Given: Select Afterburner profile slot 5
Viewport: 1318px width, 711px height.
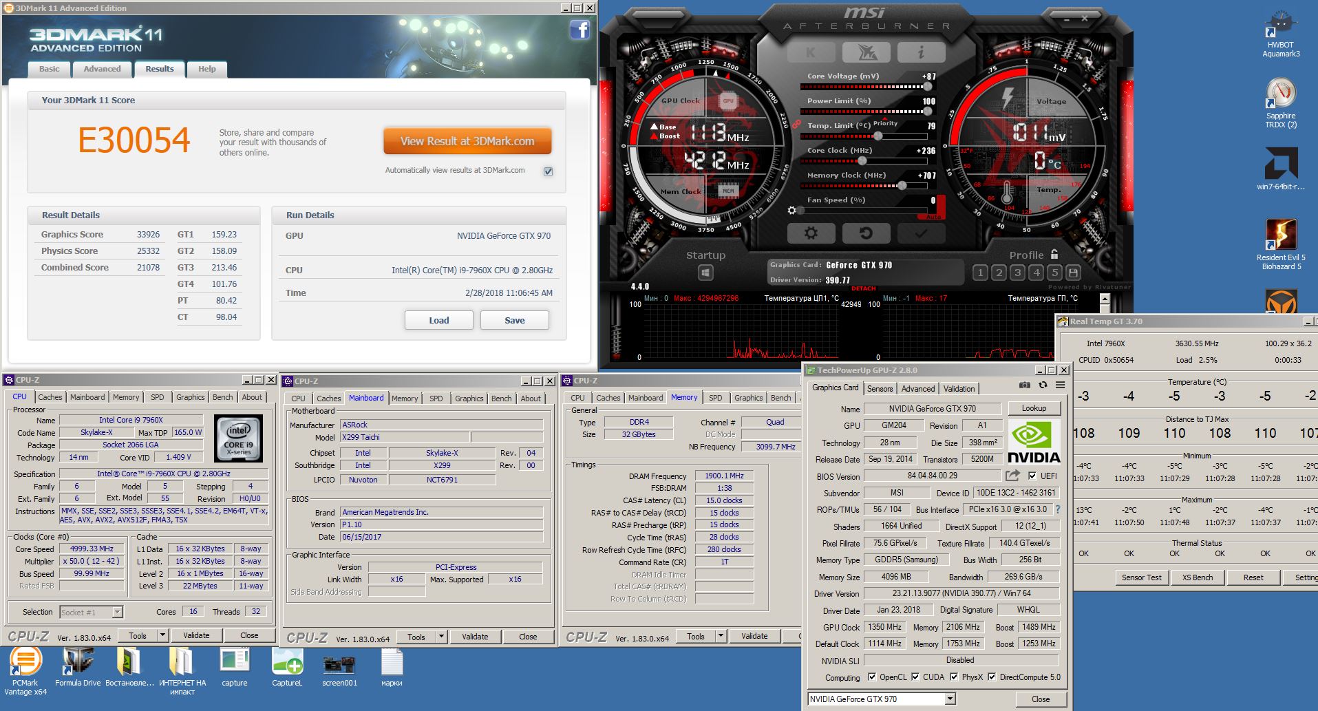Looking at the screenshot, I should coord(1054,273).
